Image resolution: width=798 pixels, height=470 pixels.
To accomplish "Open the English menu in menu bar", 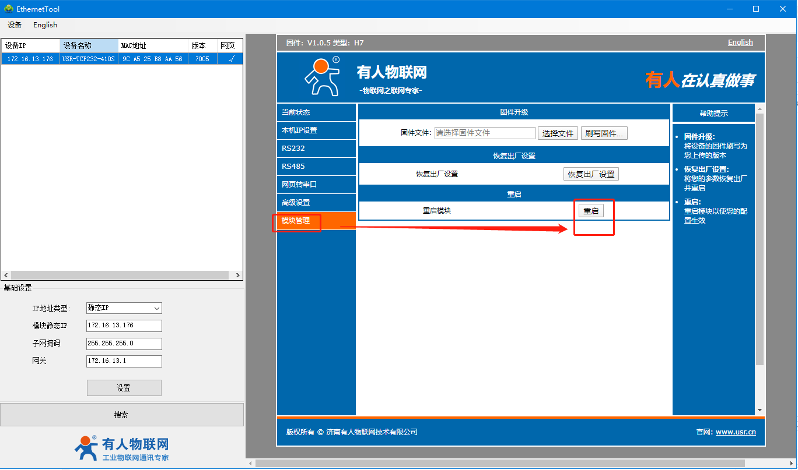I will point(45,25).
